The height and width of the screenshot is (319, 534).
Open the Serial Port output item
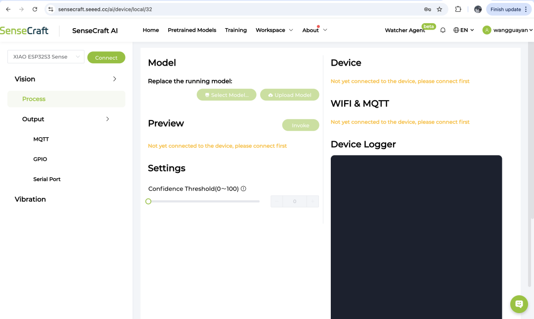[x=46, y=179]
